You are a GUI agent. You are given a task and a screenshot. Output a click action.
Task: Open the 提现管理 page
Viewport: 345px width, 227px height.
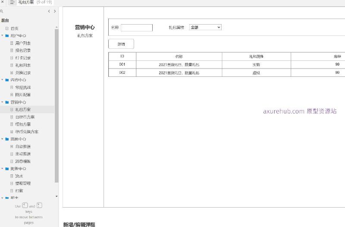point(23,183)
